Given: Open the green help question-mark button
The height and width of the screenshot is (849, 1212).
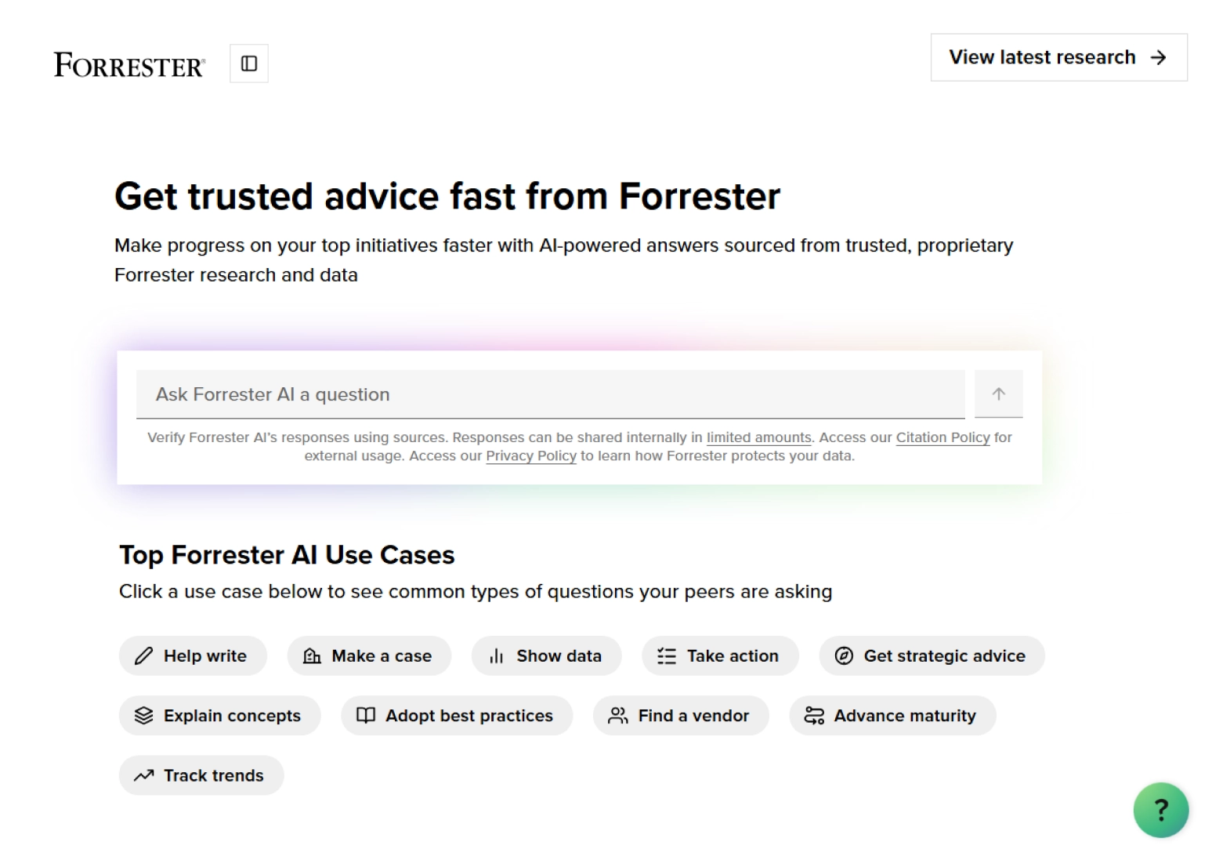Looking at the screenshot, I should click(1160, 810).
